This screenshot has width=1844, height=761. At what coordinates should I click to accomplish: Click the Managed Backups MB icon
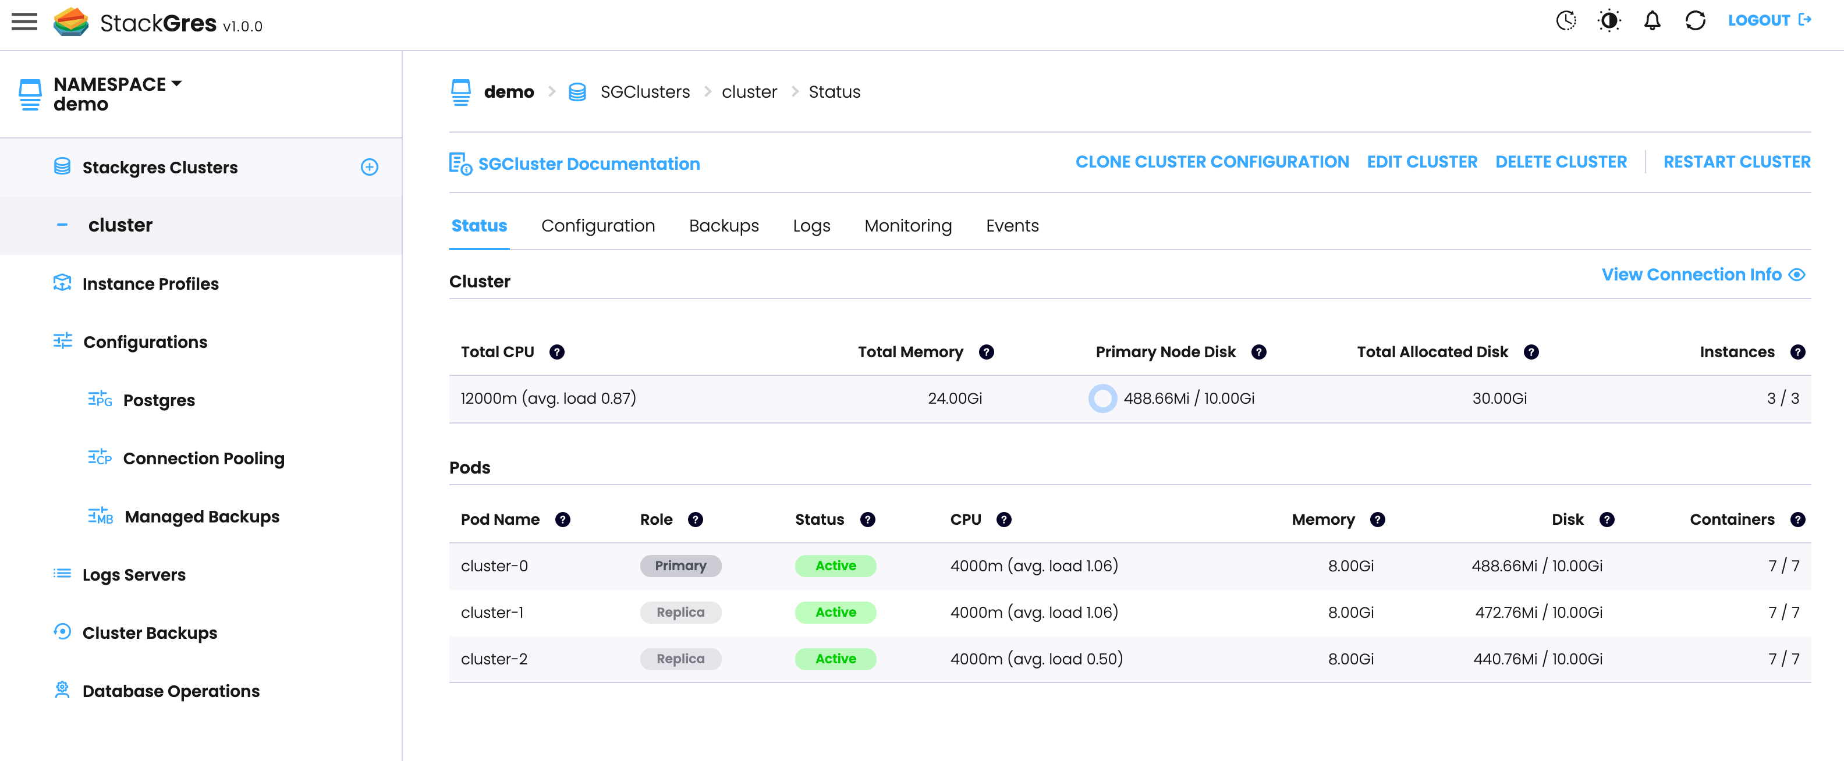(x=101, y=515)
